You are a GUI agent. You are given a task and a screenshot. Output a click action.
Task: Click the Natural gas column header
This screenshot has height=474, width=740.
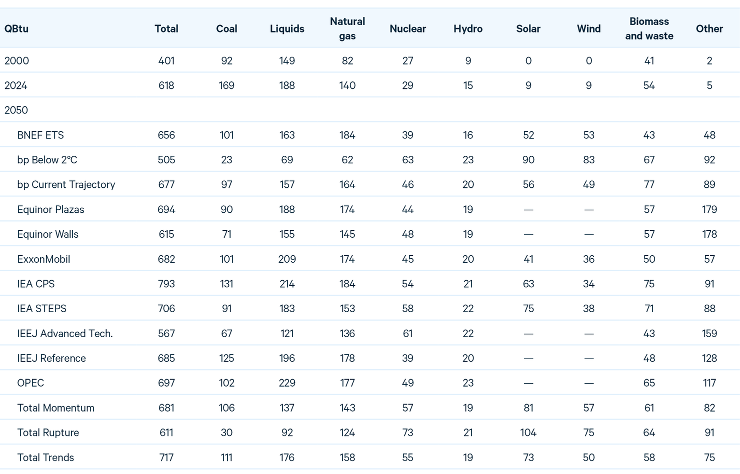point(347,28)
